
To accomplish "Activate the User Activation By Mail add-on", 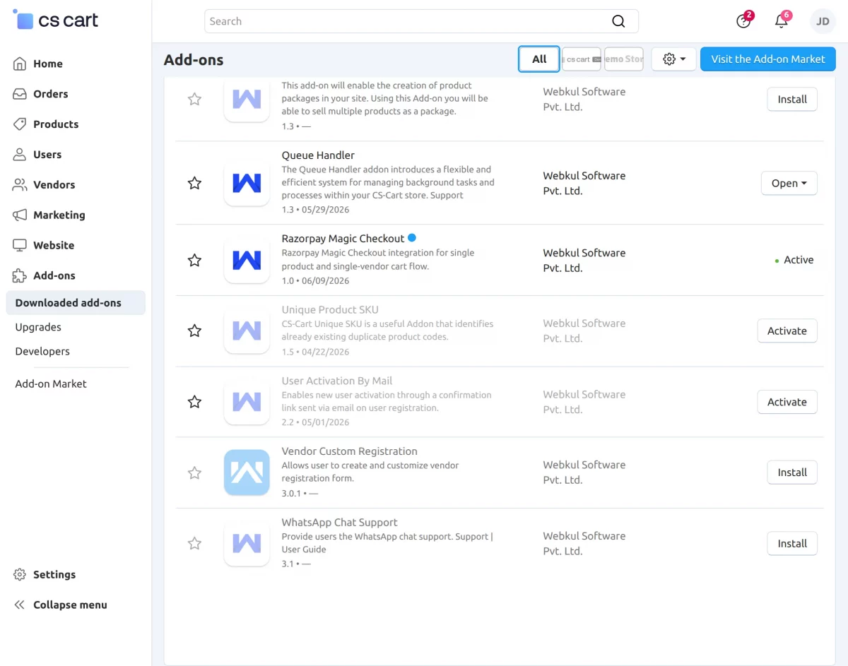I will click(x=787, y=403).
